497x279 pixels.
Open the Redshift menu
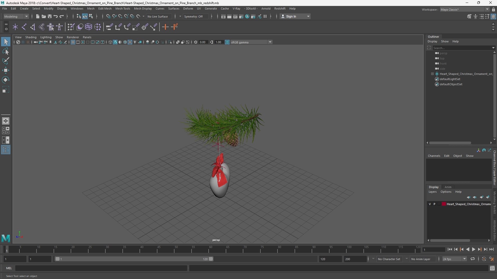tap(280, 9)
